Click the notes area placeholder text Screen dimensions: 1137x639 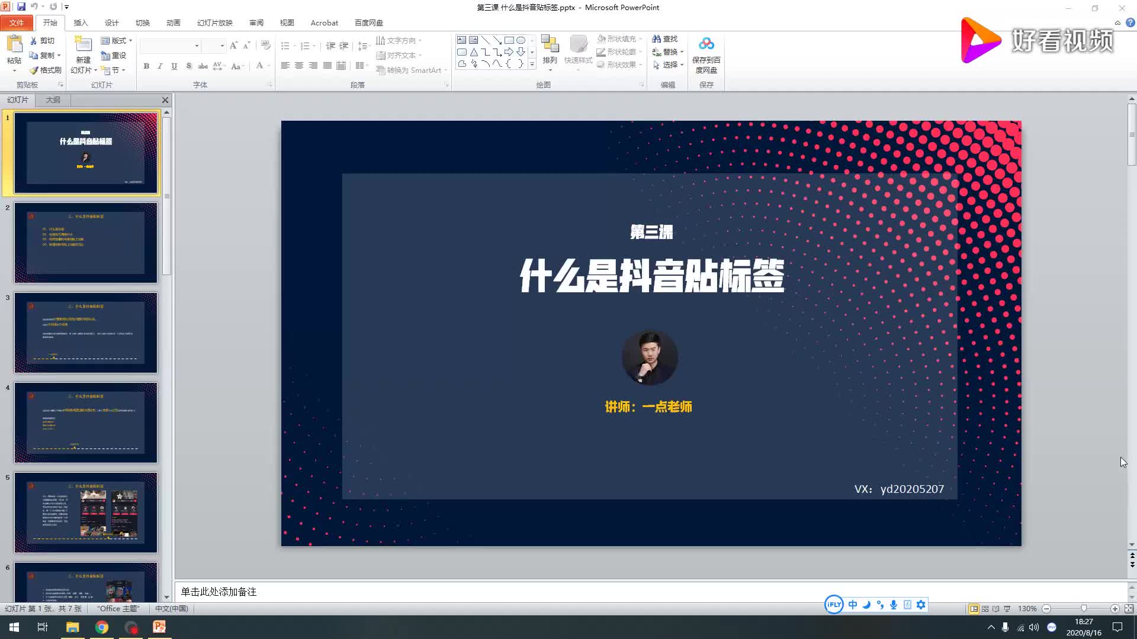tap(219, 592)
